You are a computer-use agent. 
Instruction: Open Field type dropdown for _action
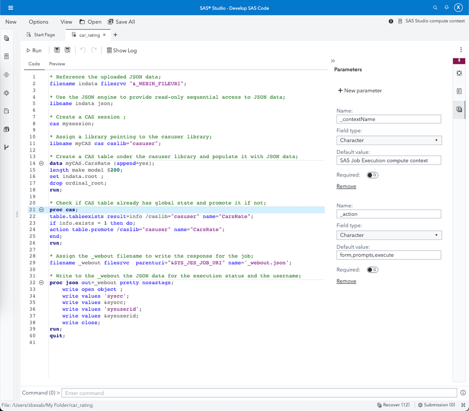point(389,235)
